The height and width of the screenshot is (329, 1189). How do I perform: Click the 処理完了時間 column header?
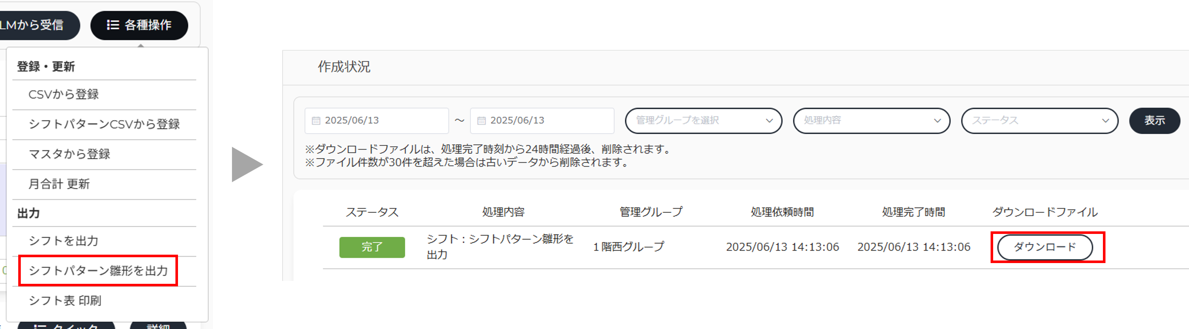(914, 212)
